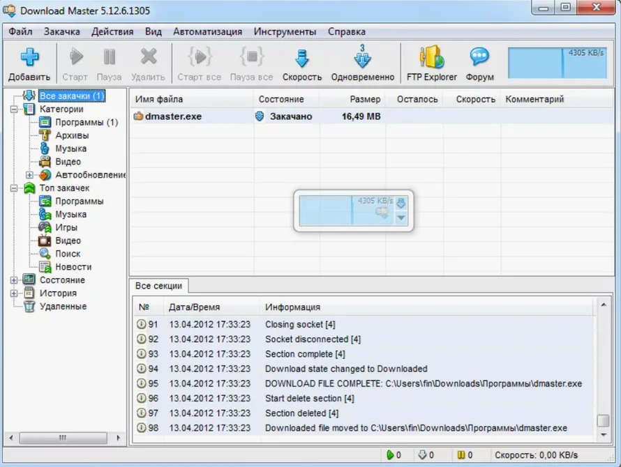Click the tree panel scroll right arrow
621x467 pixels.
click(118, 438)
